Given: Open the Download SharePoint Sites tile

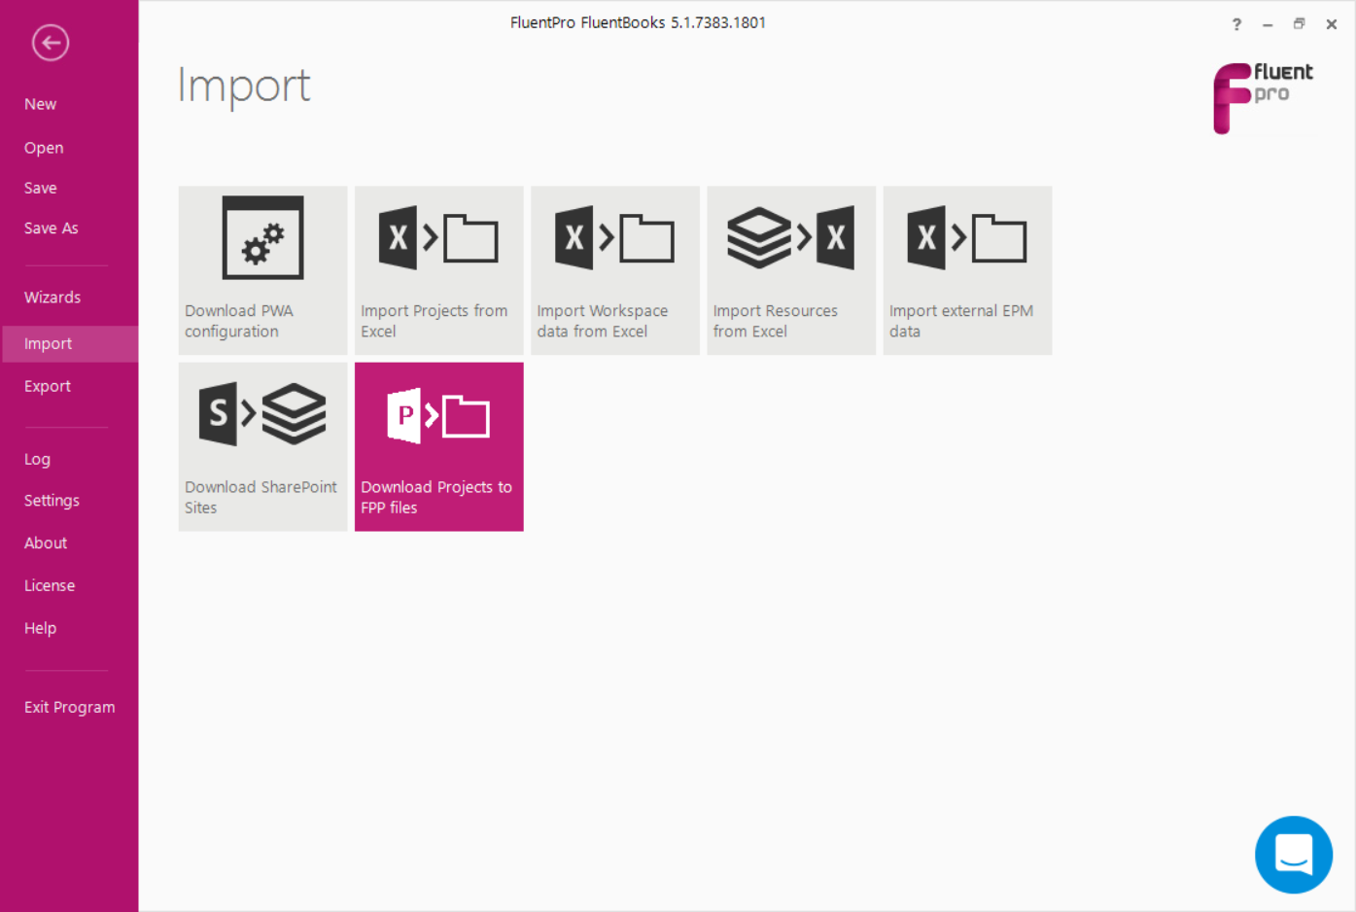Looking at the screenshot, I should click(x=262, y=447).
